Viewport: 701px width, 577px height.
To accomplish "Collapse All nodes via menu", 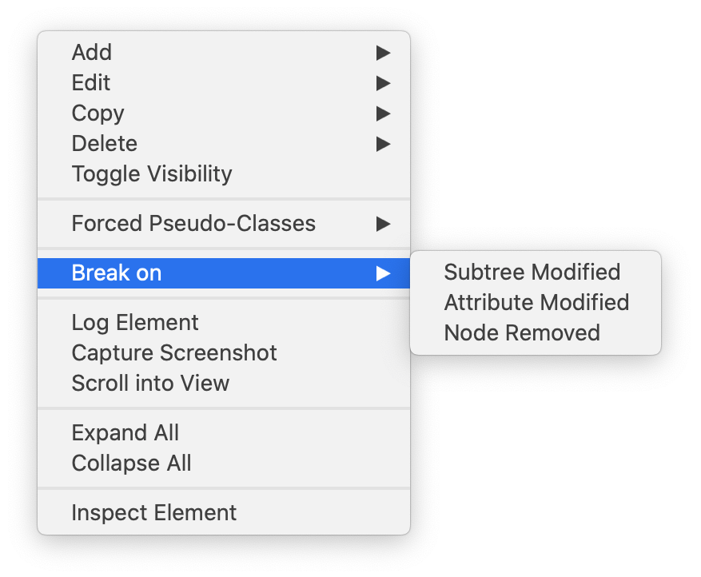I will tap(131, 464).
